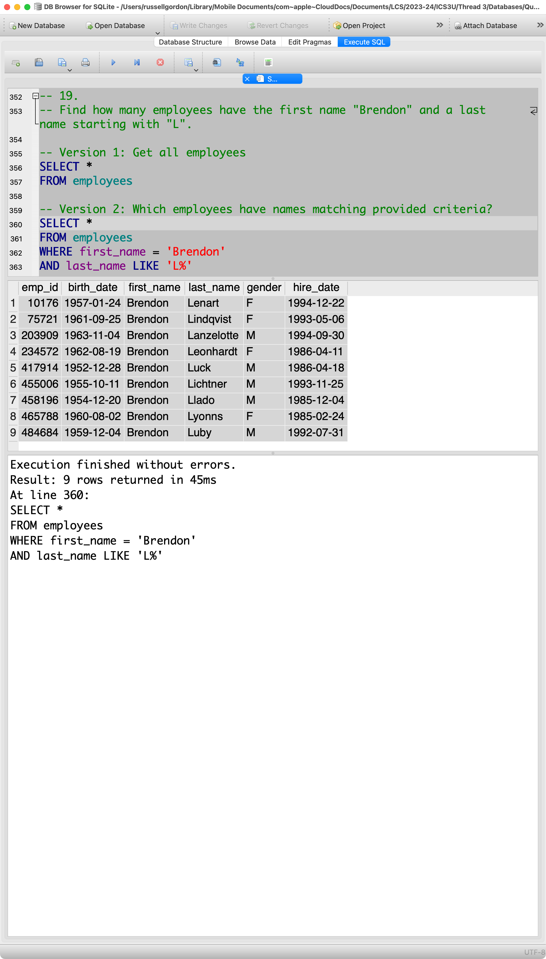Viewport: 546px width, 959px height.
Task: Close the SQL editor tab
Action: 247,79
